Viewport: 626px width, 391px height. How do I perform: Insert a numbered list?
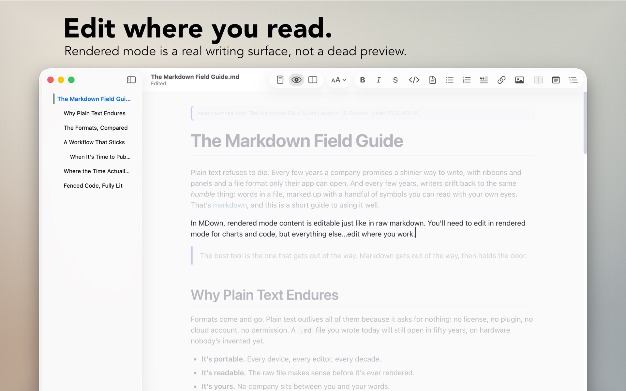467,80
